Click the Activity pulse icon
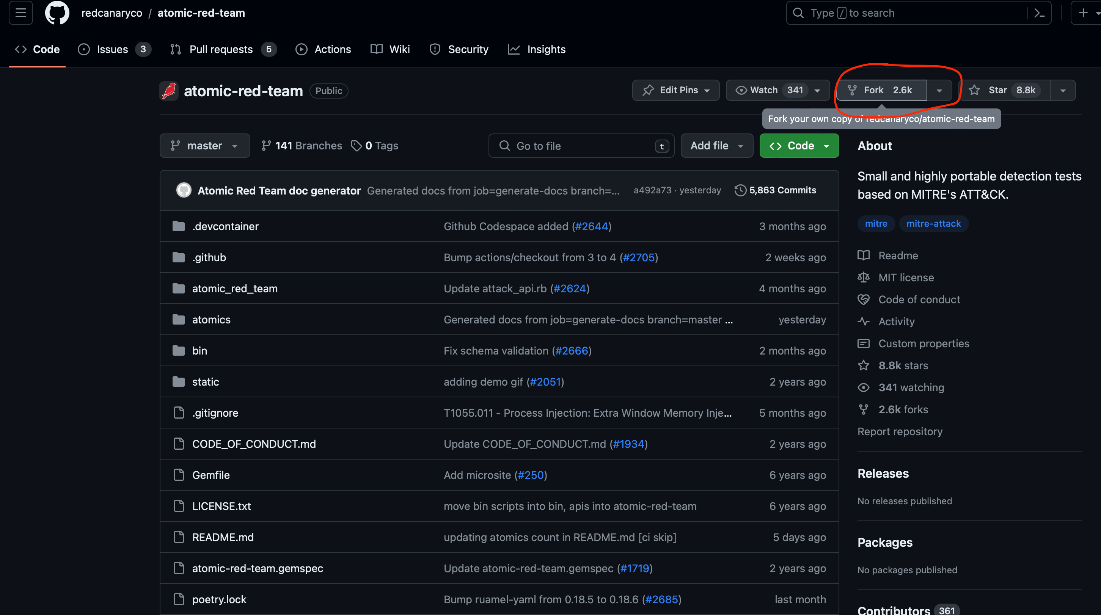Screen dimensions: 1101x615 click(863, 322)
